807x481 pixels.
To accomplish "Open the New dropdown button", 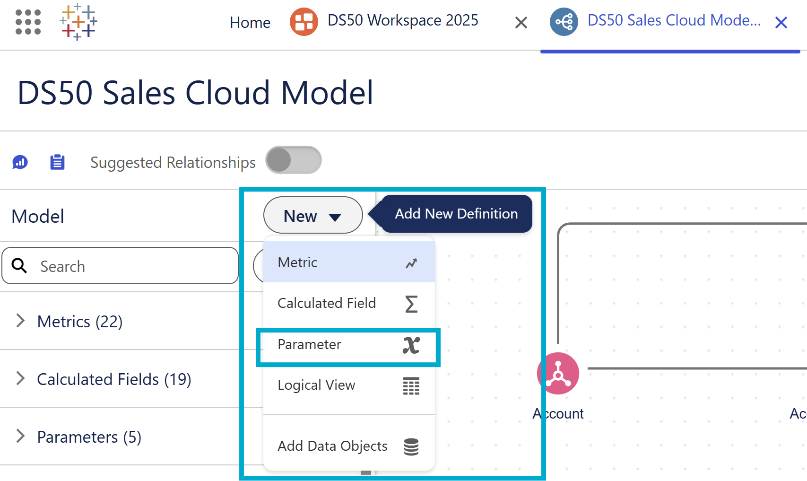I will pyautogui.click(x=313, y=215).
